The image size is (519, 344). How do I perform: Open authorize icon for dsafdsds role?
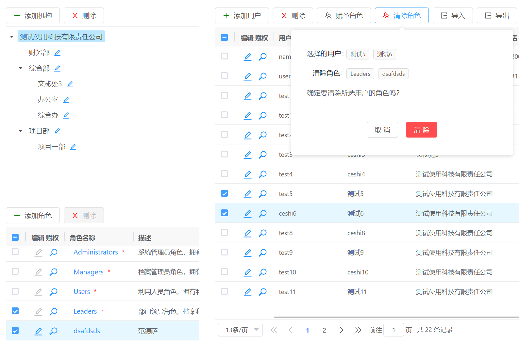[53, 331]
